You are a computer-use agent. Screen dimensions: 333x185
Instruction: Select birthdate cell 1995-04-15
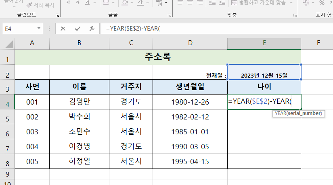point(190,161)
